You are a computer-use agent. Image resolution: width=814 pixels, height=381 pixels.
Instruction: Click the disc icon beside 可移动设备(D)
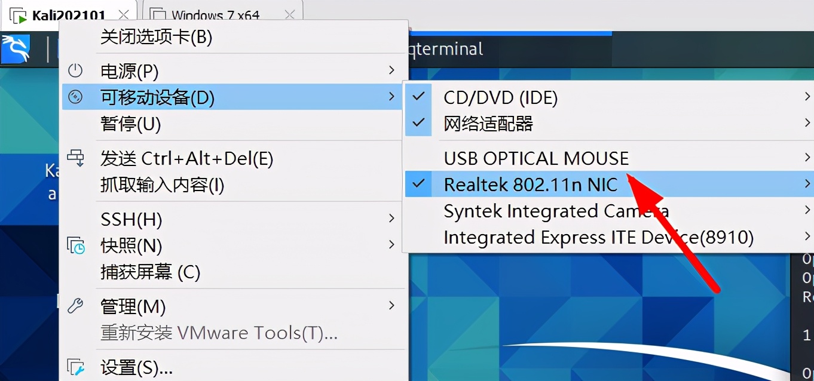click(75, 97)
